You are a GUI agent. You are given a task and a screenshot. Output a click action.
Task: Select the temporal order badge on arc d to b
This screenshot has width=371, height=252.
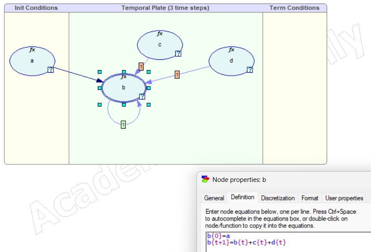tap(176, 75)
